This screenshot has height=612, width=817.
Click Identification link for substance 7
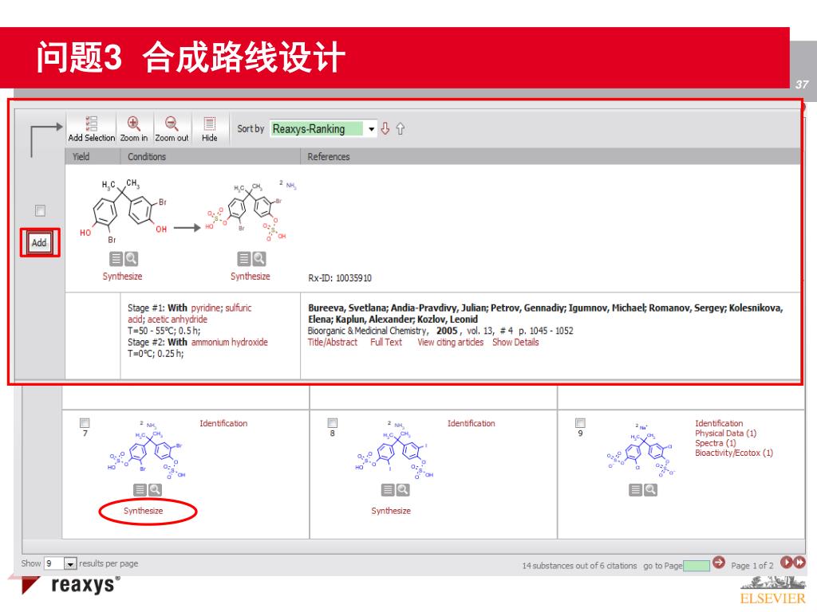tap(223, 424)
